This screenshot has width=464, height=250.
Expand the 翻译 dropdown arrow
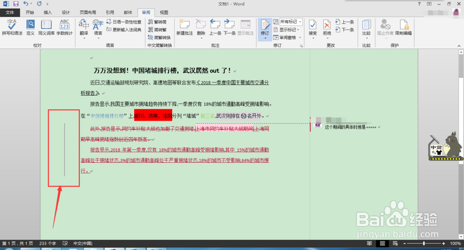pos(84,38)
